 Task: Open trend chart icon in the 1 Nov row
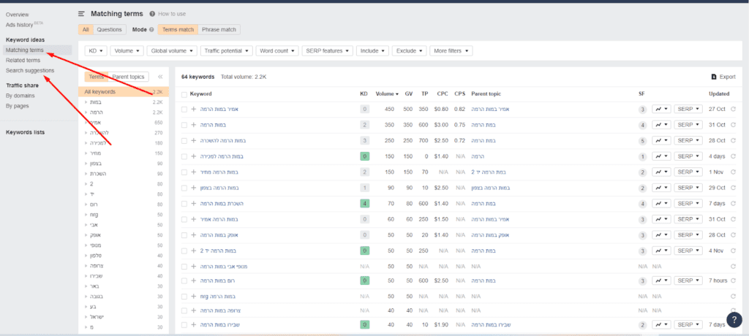[661, 172]
